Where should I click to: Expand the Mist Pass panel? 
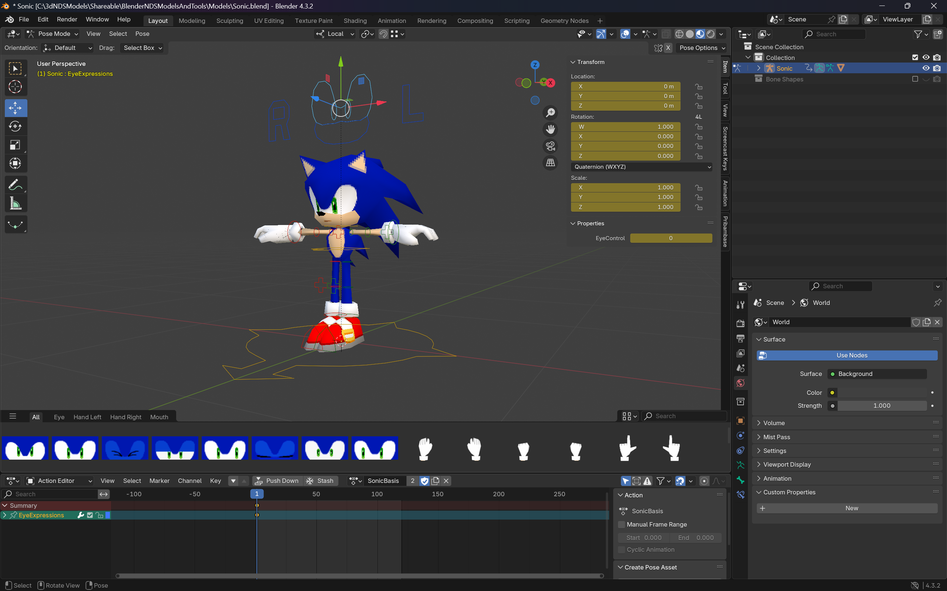[847, 437]
